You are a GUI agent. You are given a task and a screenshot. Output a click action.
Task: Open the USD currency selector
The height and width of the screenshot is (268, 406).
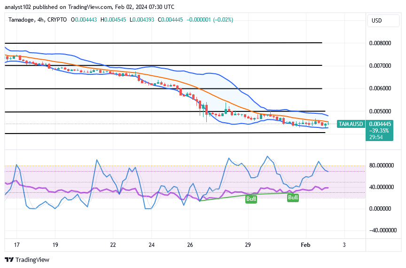(x=383, y=21)
